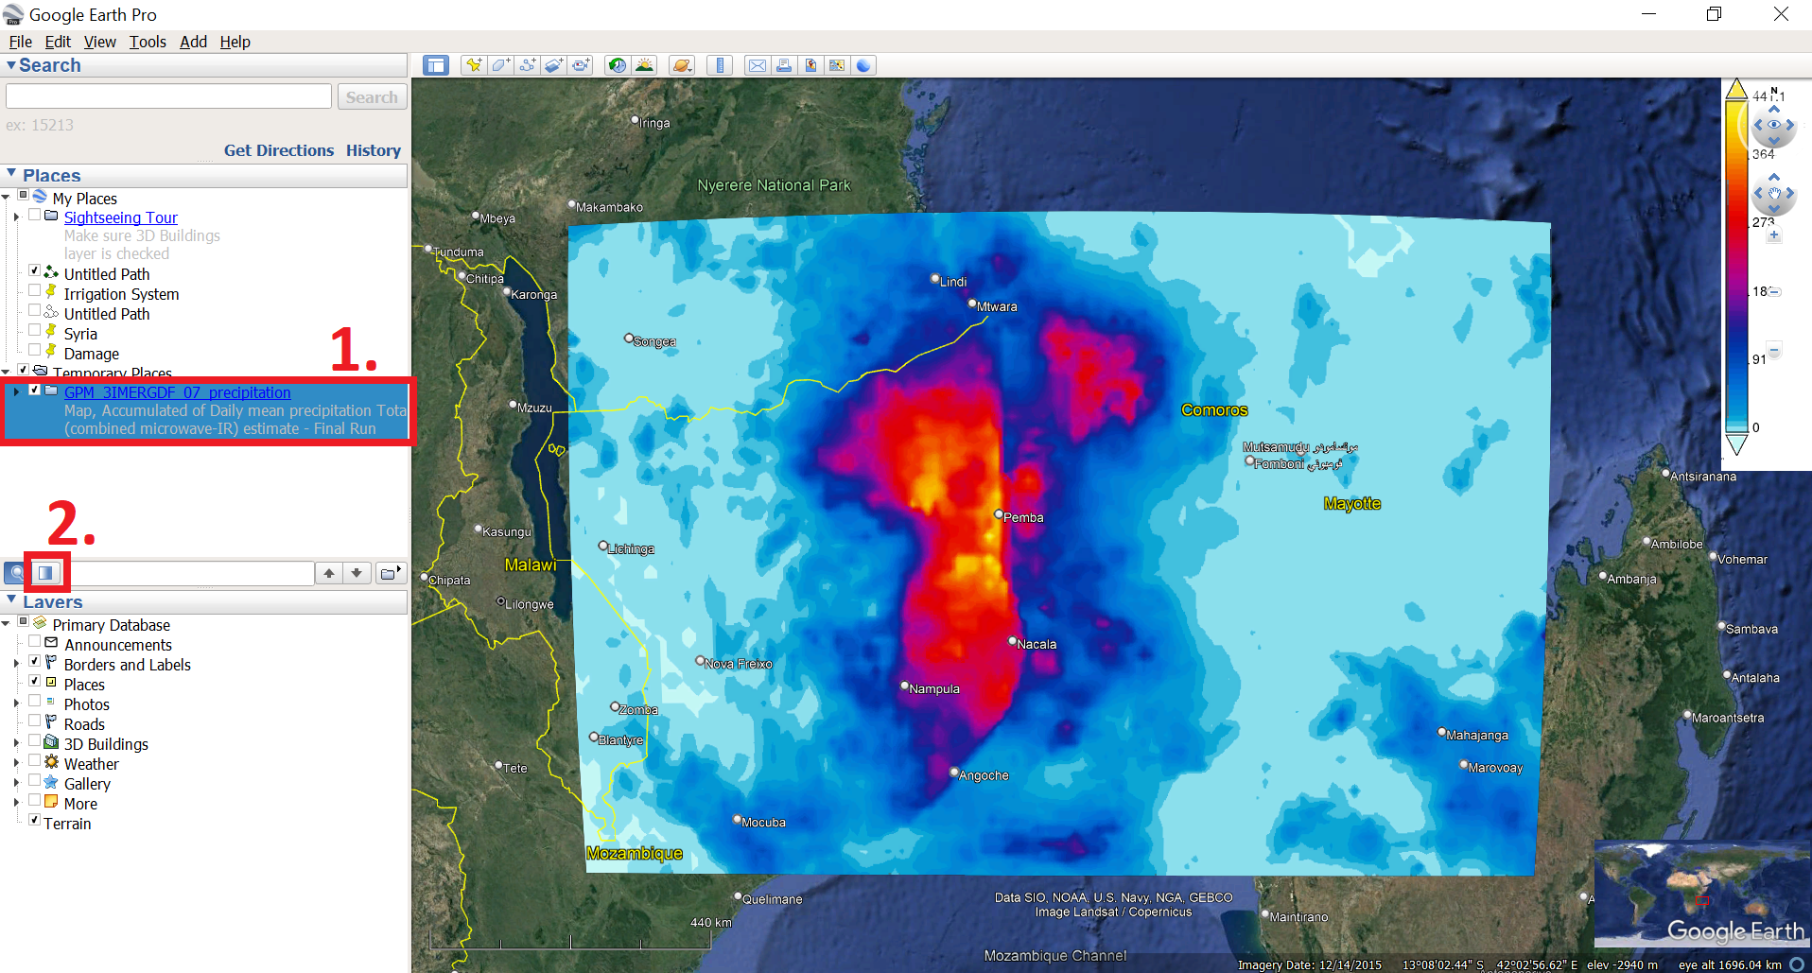Collapse the Primary Database tree

tap(6, 624)
